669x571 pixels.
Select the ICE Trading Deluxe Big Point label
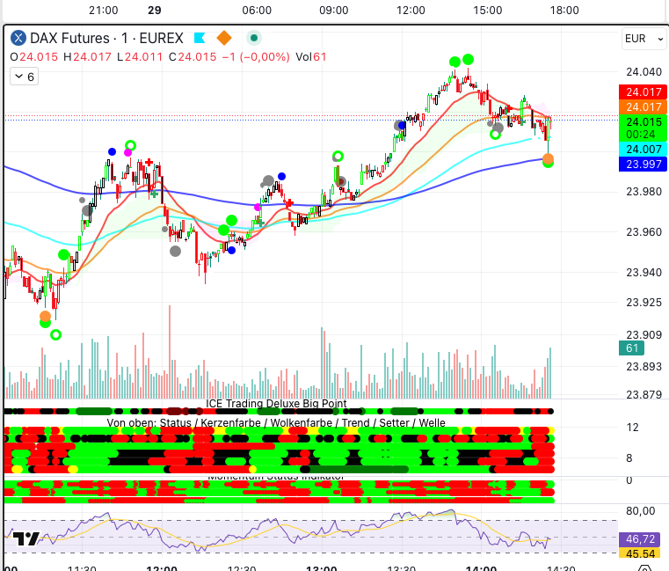tap(276, 404)
